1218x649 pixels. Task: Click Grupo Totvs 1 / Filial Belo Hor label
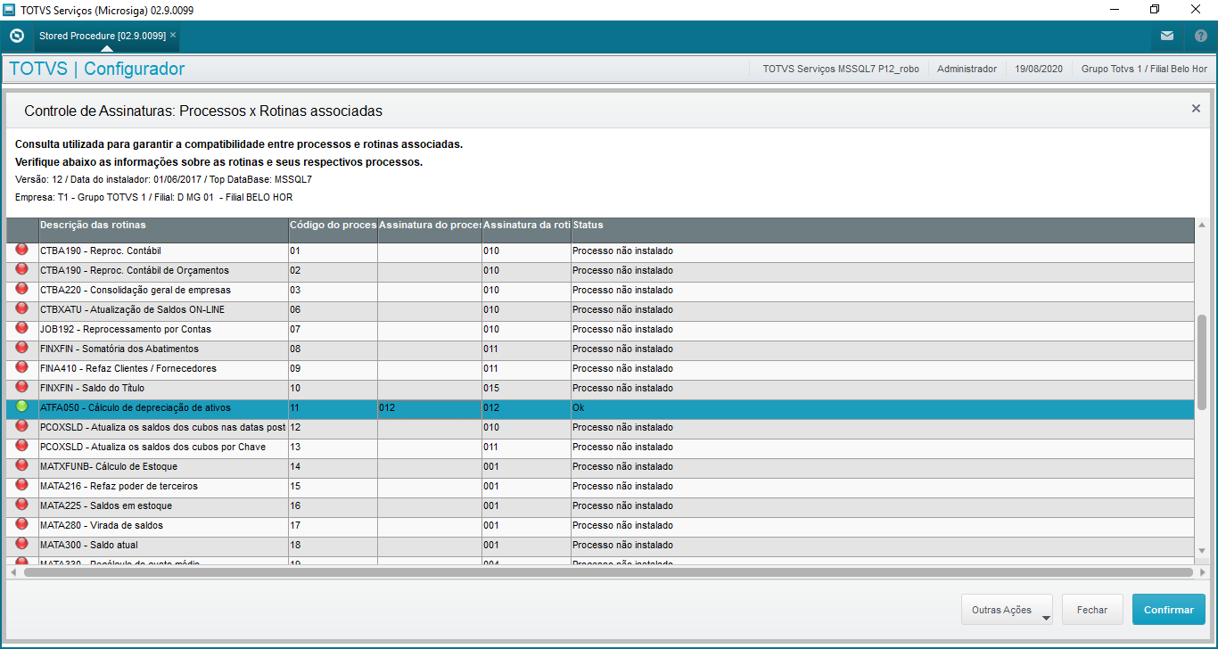(x=1144, y=69)
